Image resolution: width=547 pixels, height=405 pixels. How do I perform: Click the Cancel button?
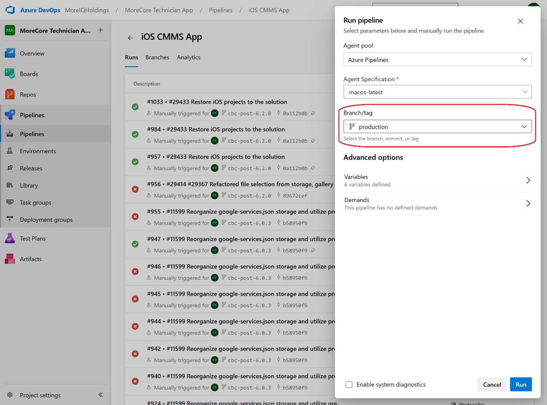492,384
